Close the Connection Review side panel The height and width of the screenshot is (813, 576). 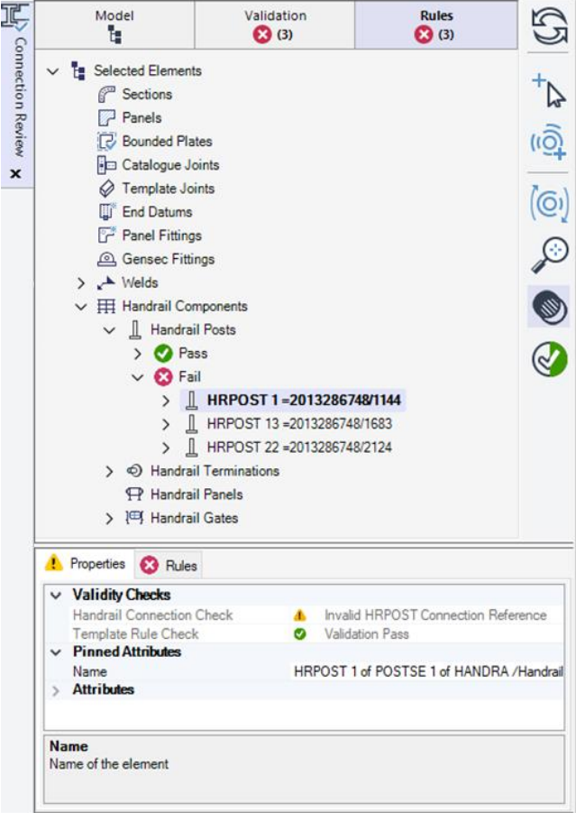tap(15, 173)
